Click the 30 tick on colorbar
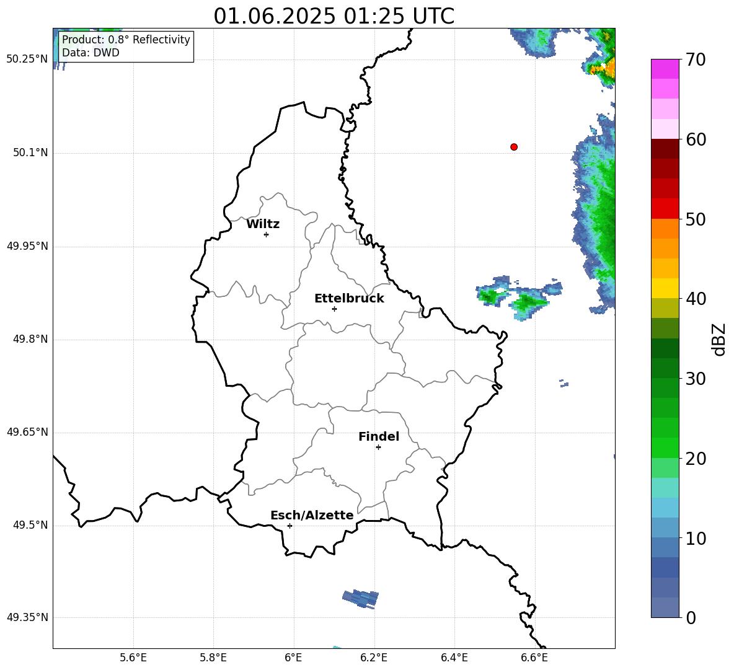Viewport: 734px width, 670px height. (x=696, y=379)
